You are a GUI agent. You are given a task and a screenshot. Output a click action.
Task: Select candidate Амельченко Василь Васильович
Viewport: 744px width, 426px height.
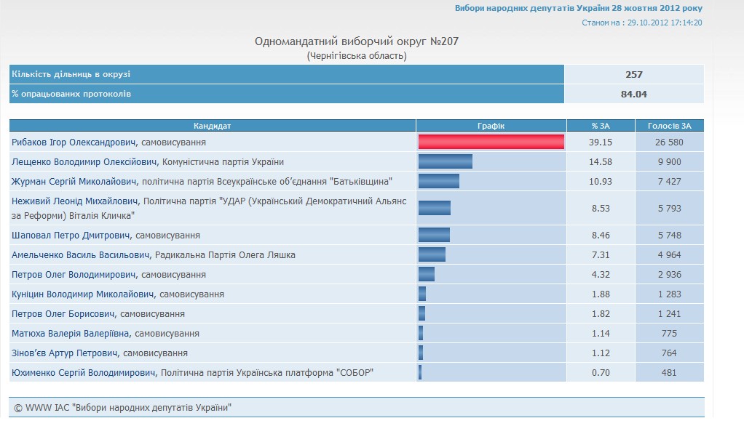point(82,255)
